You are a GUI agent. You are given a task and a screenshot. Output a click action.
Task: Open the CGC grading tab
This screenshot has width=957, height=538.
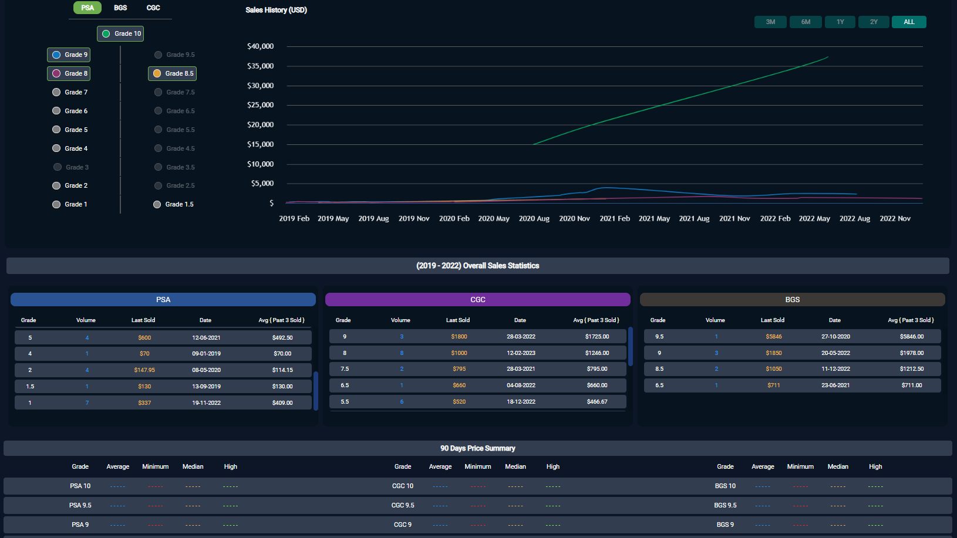tap(153, 8)
